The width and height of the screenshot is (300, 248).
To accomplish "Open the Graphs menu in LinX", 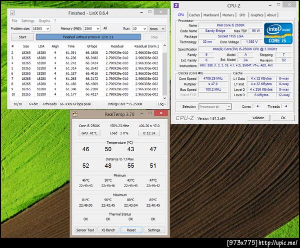I will pyautogui.click(x=44, y=21).
